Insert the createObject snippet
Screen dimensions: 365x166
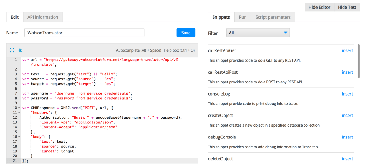(x=347, y=116)
